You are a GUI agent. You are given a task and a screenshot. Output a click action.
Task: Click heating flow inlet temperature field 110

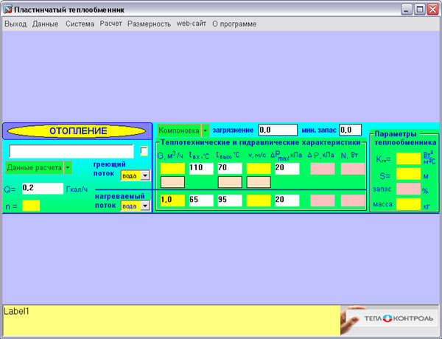pos(200,169)
